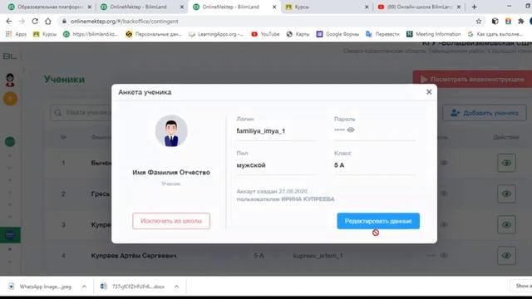
Task: Open a new browser tab
Action: 474,7
